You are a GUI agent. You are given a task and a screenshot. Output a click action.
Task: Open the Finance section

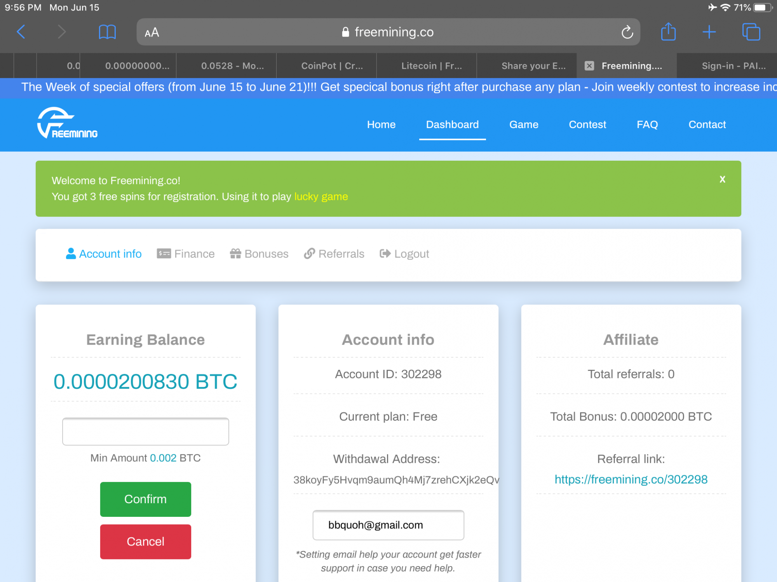tap(194, 254)
